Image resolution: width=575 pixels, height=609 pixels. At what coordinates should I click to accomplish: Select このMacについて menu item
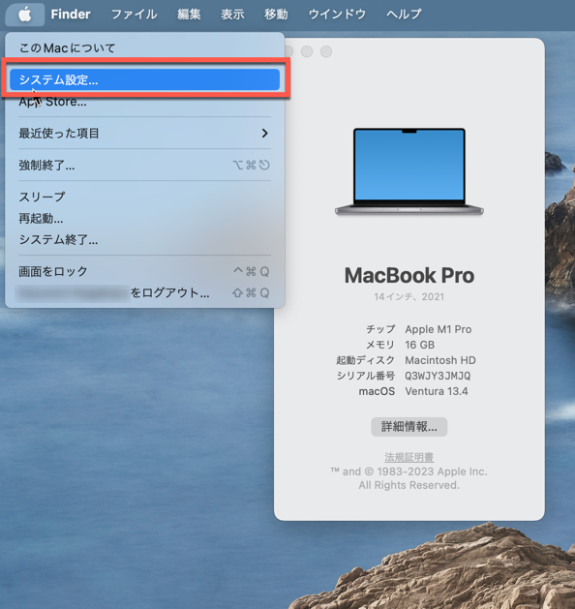(x=145, y=48)
